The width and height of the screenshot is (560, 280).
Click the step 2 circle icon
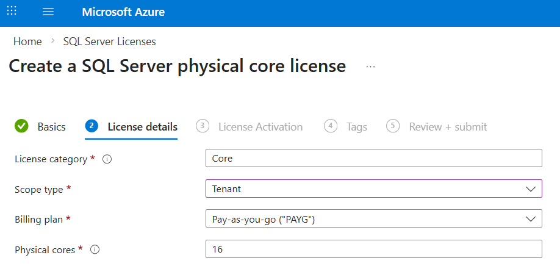tap(92, 126)
